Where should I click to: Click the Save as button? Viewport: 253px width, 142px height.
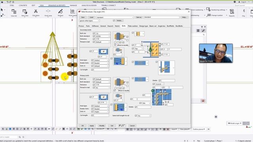(x=139, y=17)
